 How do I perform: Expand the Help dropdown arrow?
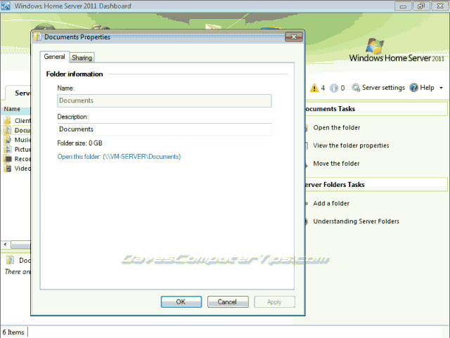(441, 88)
